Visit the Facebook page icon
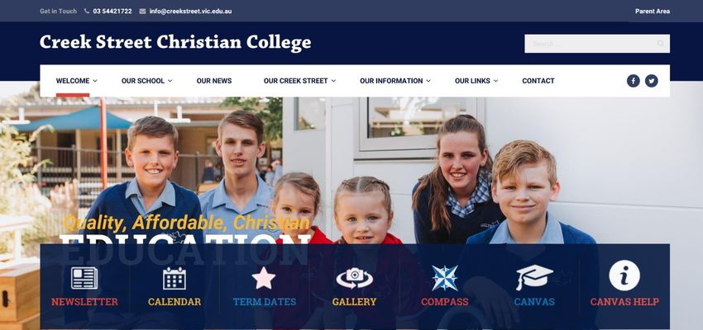 click(633, 81)
